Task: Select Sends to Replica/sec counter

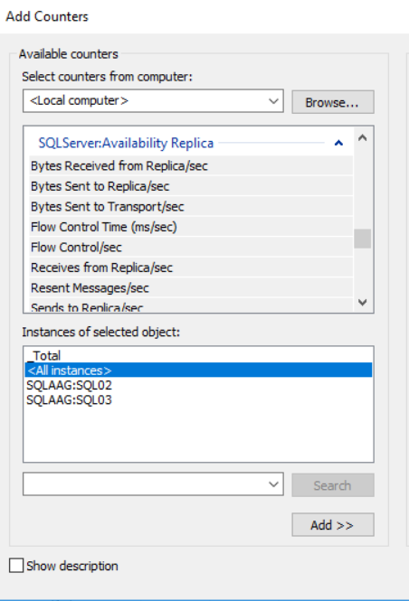Action: pos(191,306)
